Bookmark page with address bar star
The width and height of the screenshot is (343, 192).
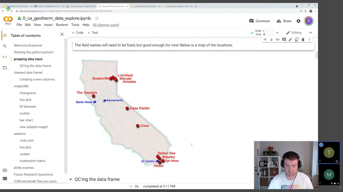click(305, 11)
